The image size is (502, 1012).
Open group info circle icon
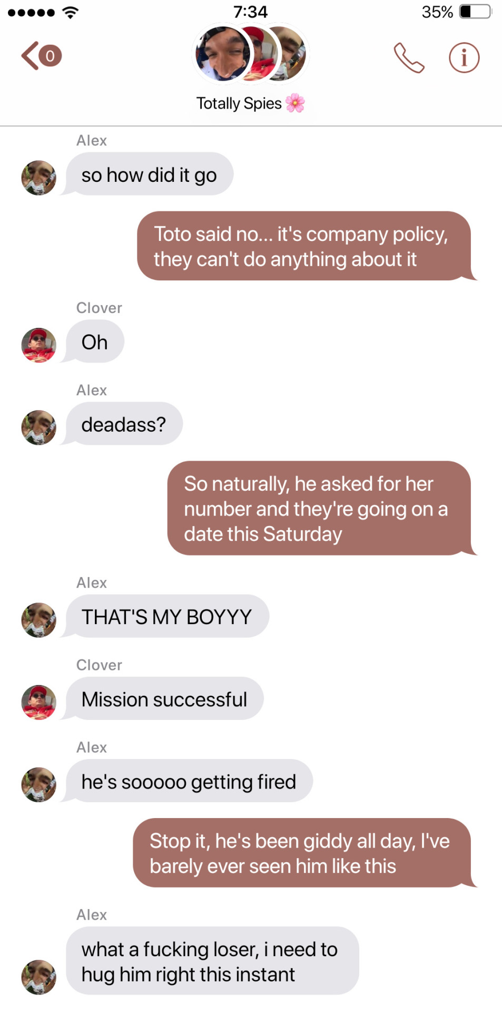[x=464, y=57]
